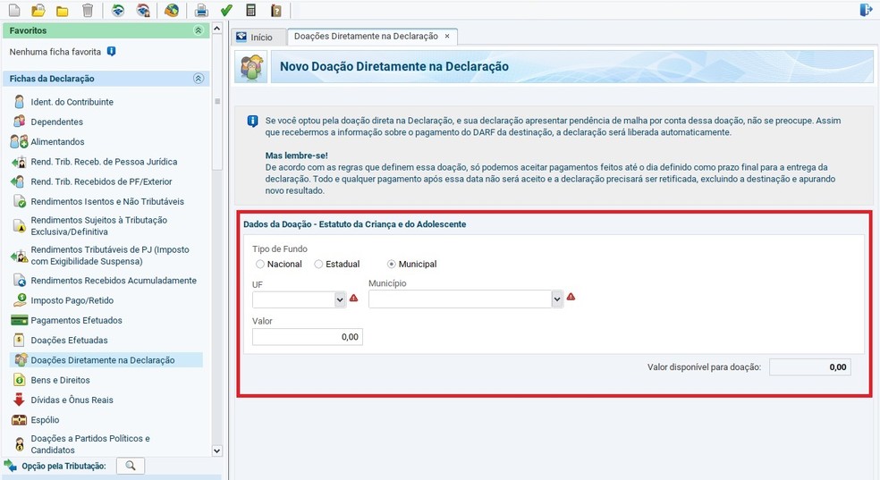Open Doações a Partidos Políticos e Candidatos
Image resolution: width=880 pixels, height=480 pixels.
point(89,444)
